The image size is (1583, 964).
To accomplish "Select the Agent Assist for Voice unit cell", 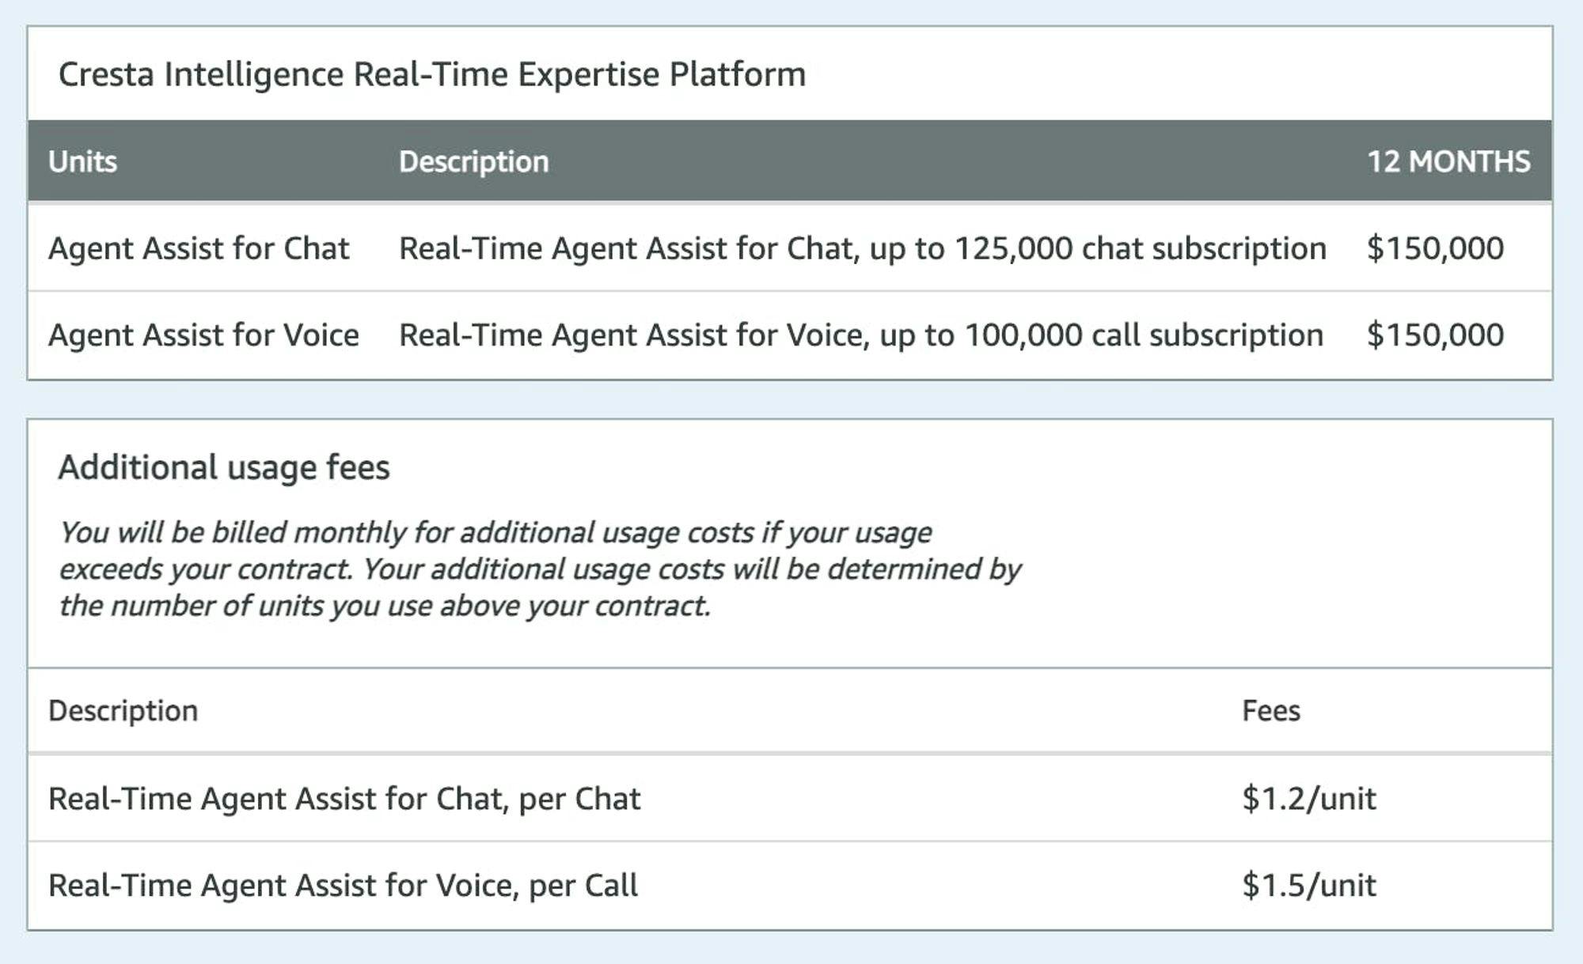I will click(x=203, y=335).
